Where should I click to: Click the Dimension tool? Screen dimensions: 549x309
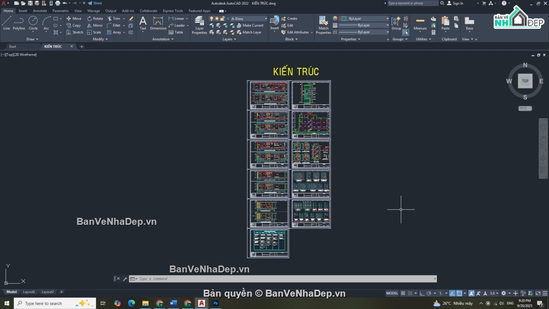158,24
